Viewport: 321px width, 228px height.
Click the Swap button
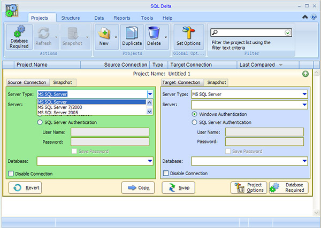(x=179, y=187)
